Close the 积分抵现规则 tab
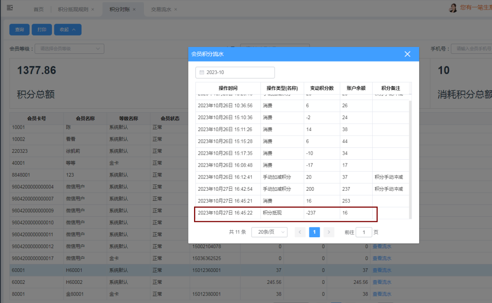492x303 pixels. pos(93,10)
